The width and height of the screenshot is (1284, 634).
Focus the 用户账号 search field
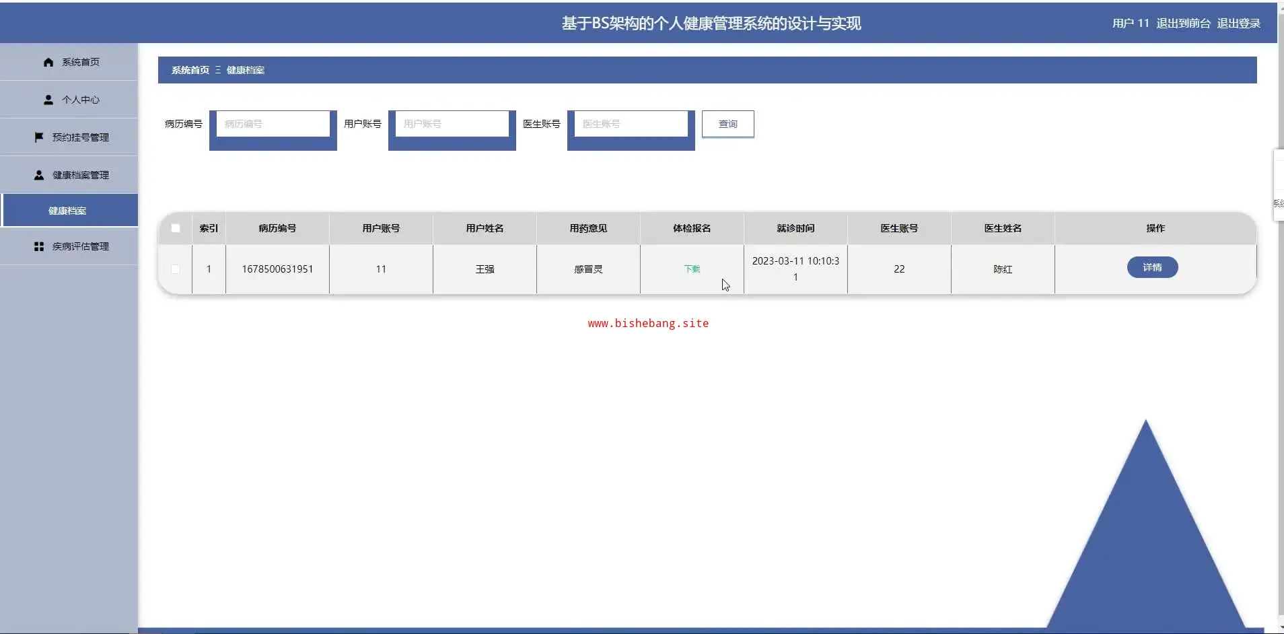[452, 124]
